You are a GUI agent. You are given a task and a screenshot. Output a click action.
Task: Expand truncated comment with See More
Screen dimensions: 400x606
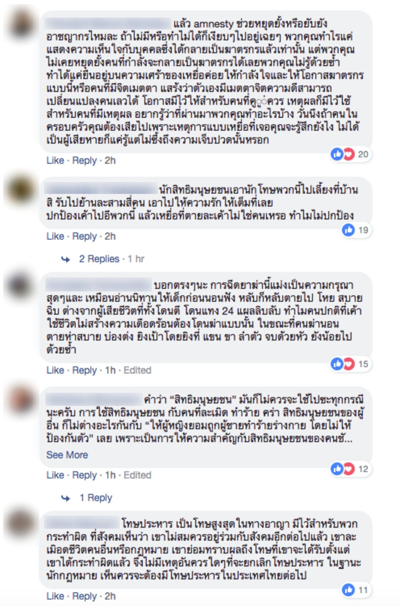(x=67, y=455)
